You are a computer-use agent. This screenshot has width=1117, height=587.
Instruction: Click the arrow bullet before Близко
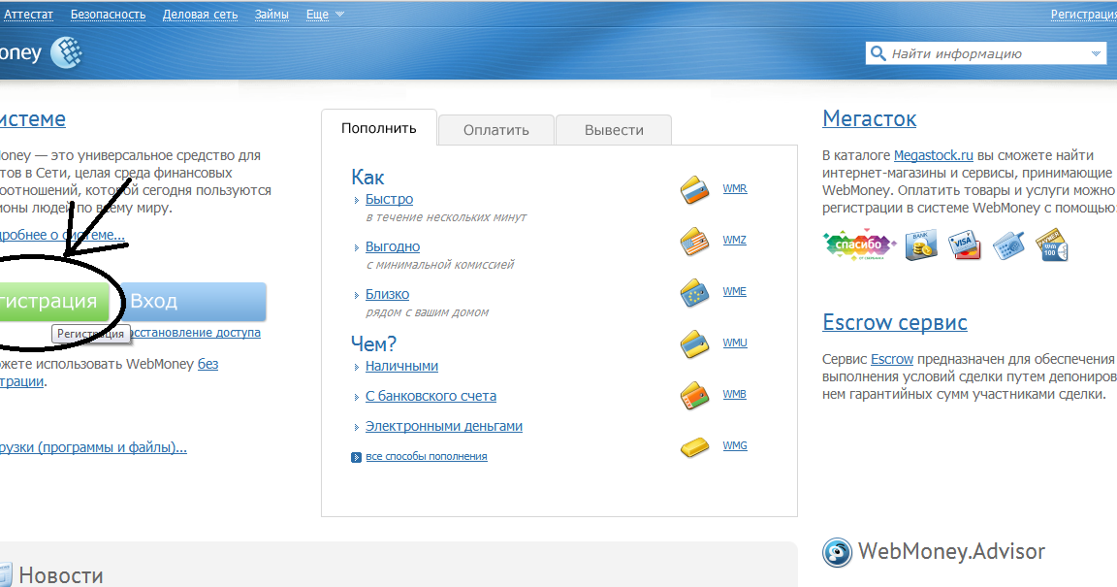click(x=356, y=295)
